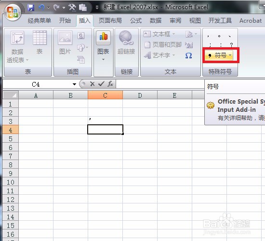
Task: Select column C header
Action: pos(106,95)
